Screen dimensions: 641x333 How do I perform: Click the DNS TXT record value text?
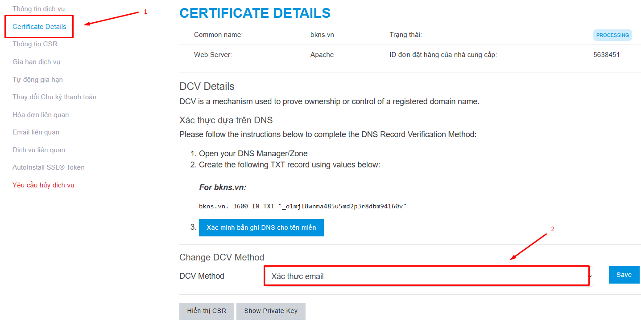coord(302,207)
